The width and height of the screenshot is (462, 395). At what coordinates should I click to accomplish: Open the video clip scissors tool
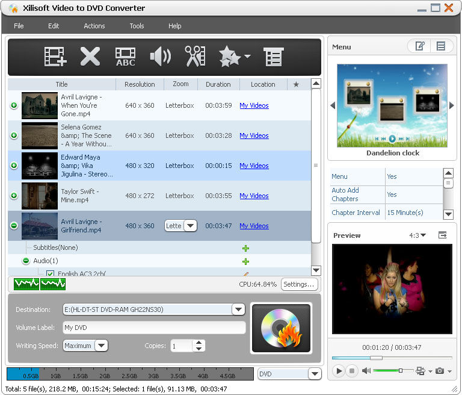coord(195,56)
